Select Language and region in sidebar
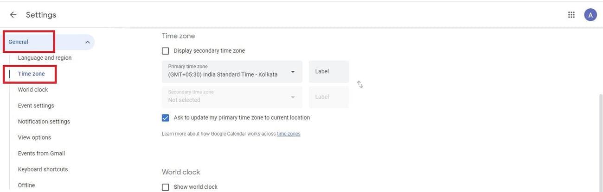 45,58
